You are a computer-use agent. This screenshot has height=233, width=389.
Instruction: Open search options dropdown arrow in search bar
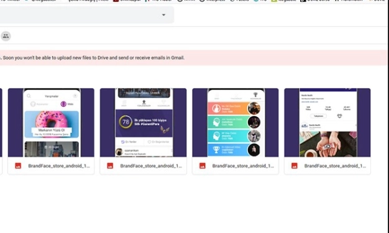pyautogui.click(x=163, y=15)
